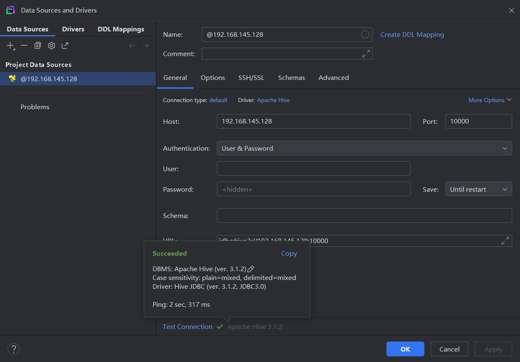Click the Make Global export icon
The height and width of the screenshot is (362, 520).
(65, 45)
